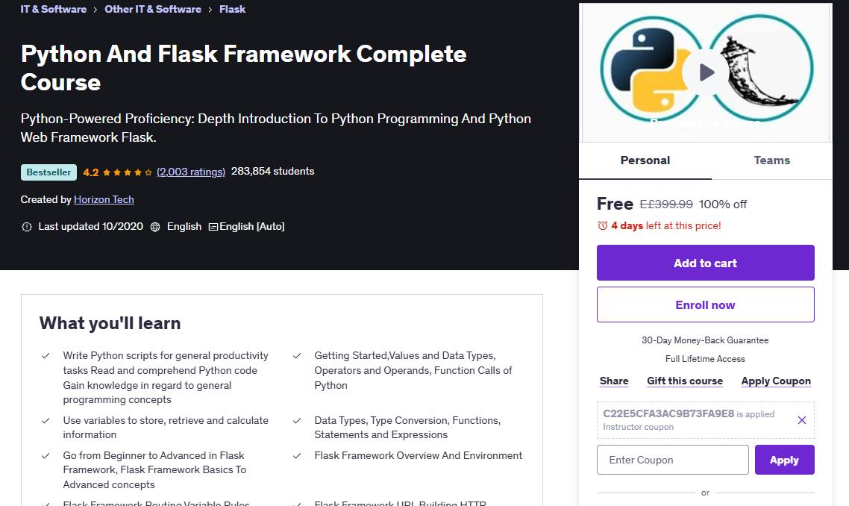Image resolution: width=849 pixels, height=506 pixels.
Task: Click the last updated alert icon
Action: pos(27,227)
